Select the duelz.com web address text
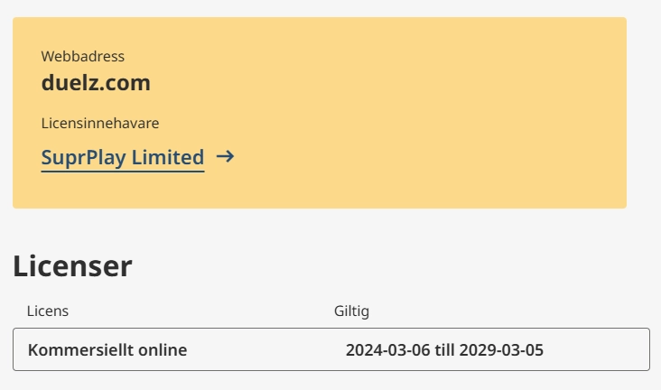This screenshot has width=661, height=390. point(96,83)
